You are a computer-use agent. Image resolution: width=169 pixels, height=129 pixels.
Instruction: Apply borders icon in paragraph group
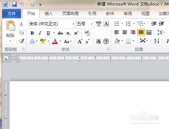coord(128,41)
